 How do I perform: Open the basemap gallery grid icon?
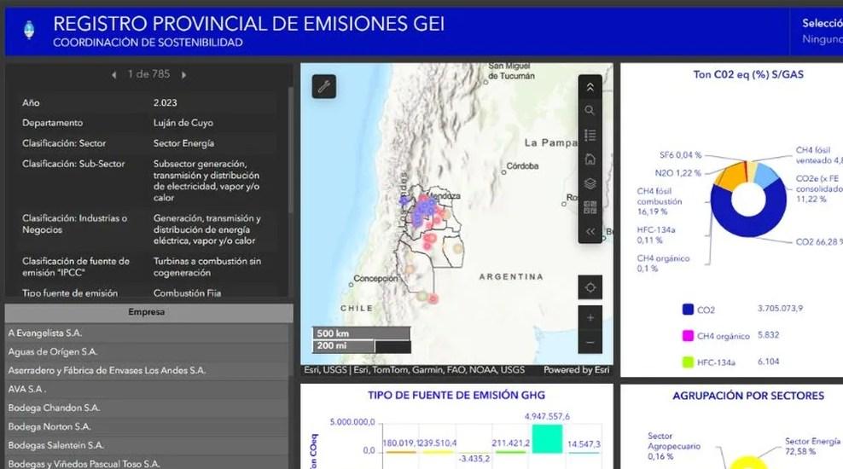pos(590,207)
